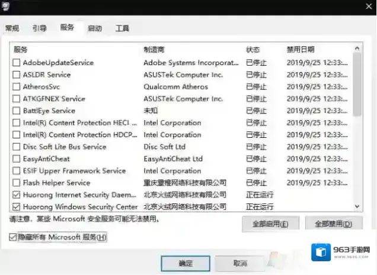Click the 取消 button
The width and height of the screenshot is (377, 275).
(x=240, y=263)
